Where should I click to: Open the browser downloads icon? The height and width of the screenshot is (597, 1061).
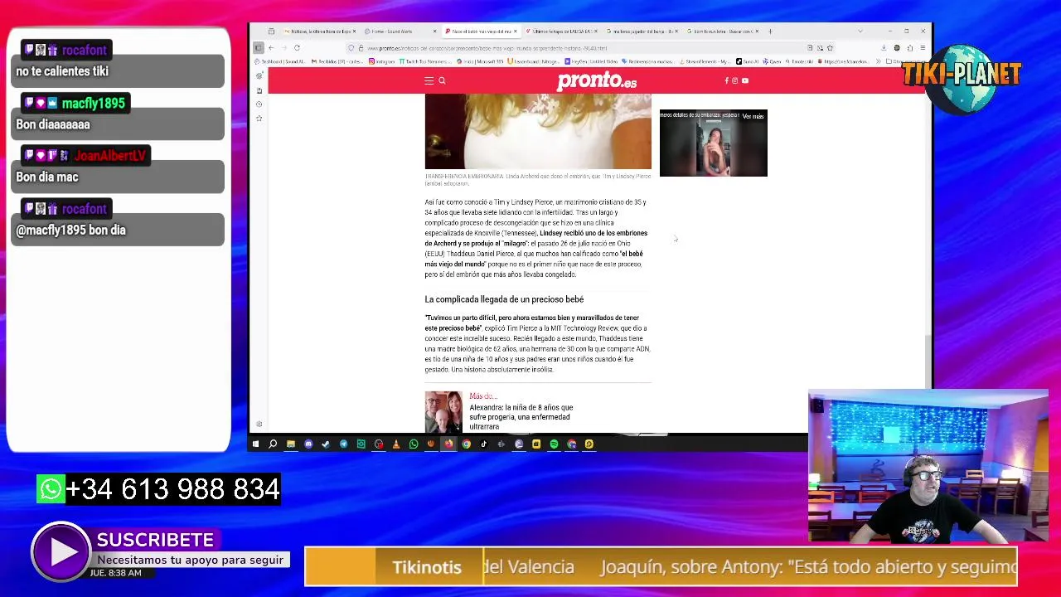[884, 48]
